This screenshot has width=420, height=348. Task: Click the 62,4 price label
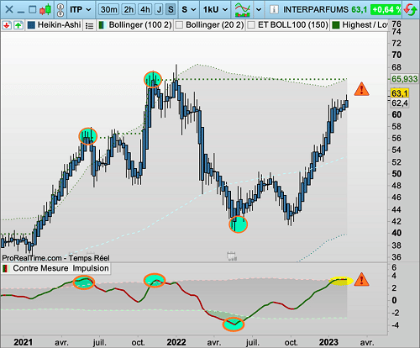(400, 103)
